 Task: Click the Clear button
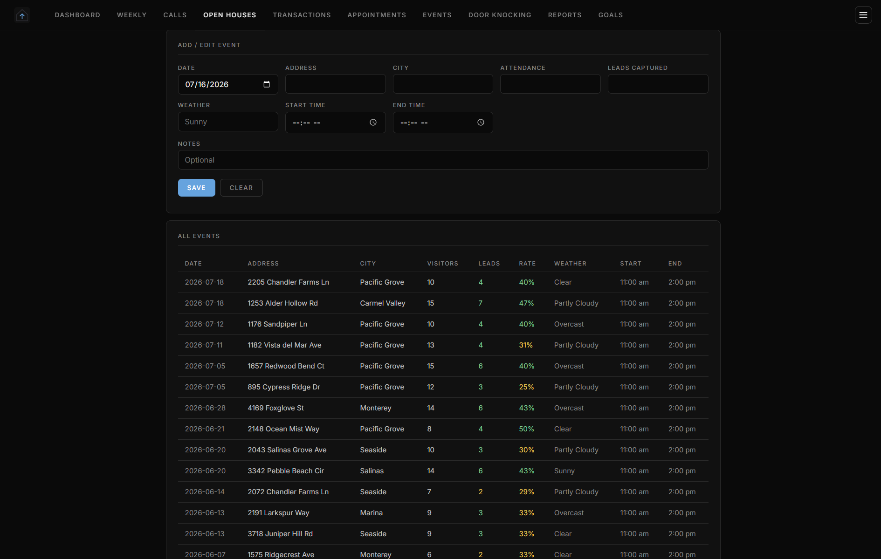pyautogui.click(x=241, y=188)
